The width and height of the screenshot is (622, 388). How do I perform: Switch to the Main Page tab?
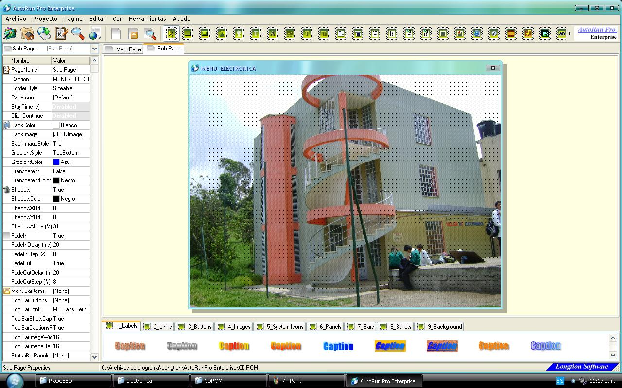[123, 49]
